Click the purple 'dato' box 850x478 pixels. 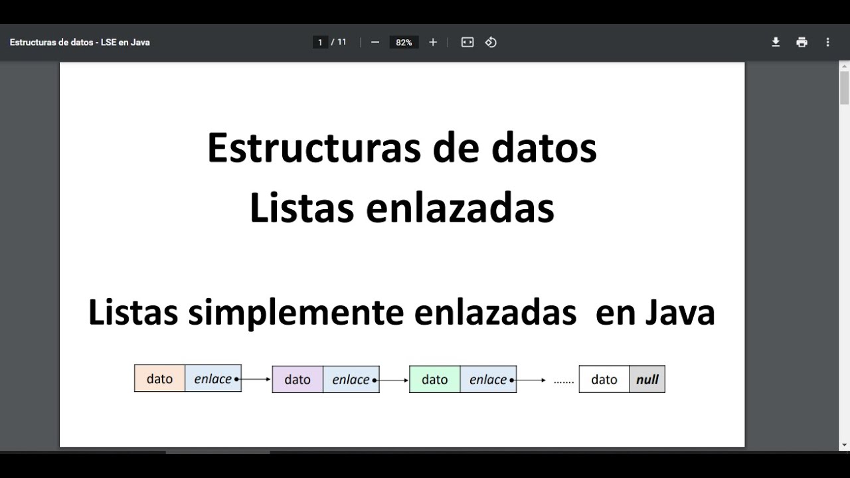pyautogui.click(x=297, y=379)
